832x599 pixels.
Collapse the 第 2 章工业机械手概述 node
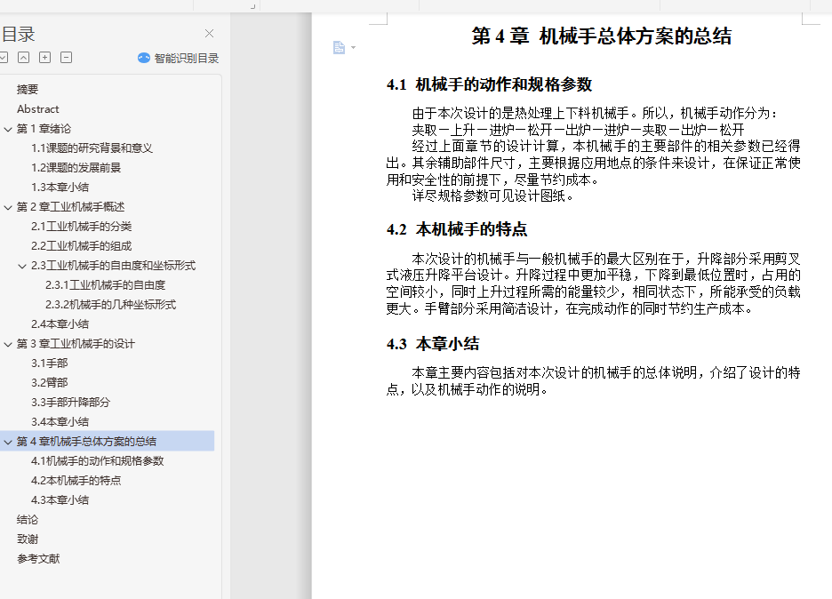[x=8, y=207]
